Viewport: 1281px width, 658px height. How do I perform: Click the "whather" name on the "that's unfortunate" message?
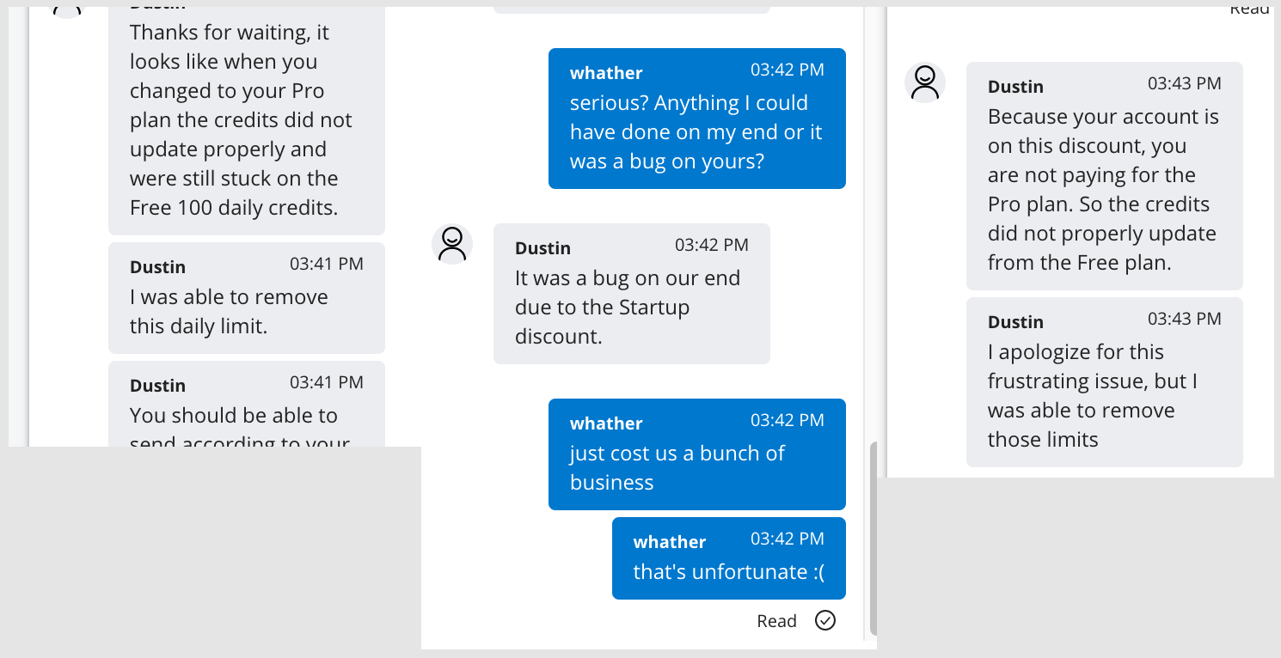coord(670,542)
